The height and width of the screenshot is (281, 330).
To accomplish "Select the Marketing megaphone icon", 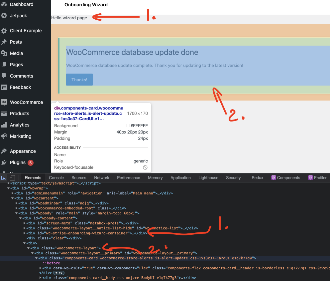I will pyautogui.click(x=4, y=136).
